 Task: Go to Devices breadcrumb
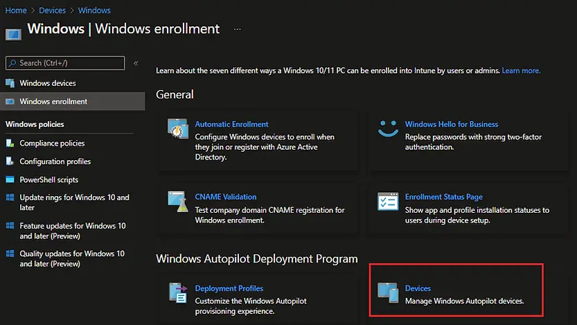point(52,10)
